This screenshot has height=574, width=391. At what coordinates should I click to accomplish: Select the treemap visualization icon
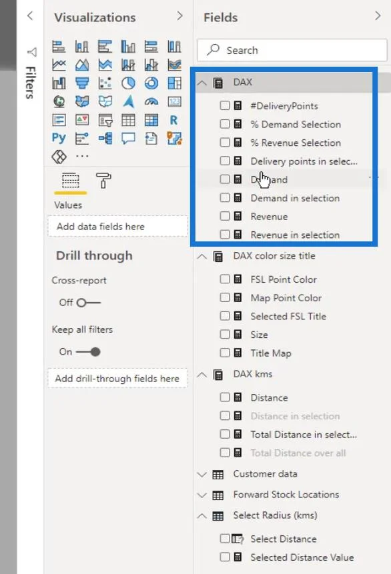[x=174, y=83]
